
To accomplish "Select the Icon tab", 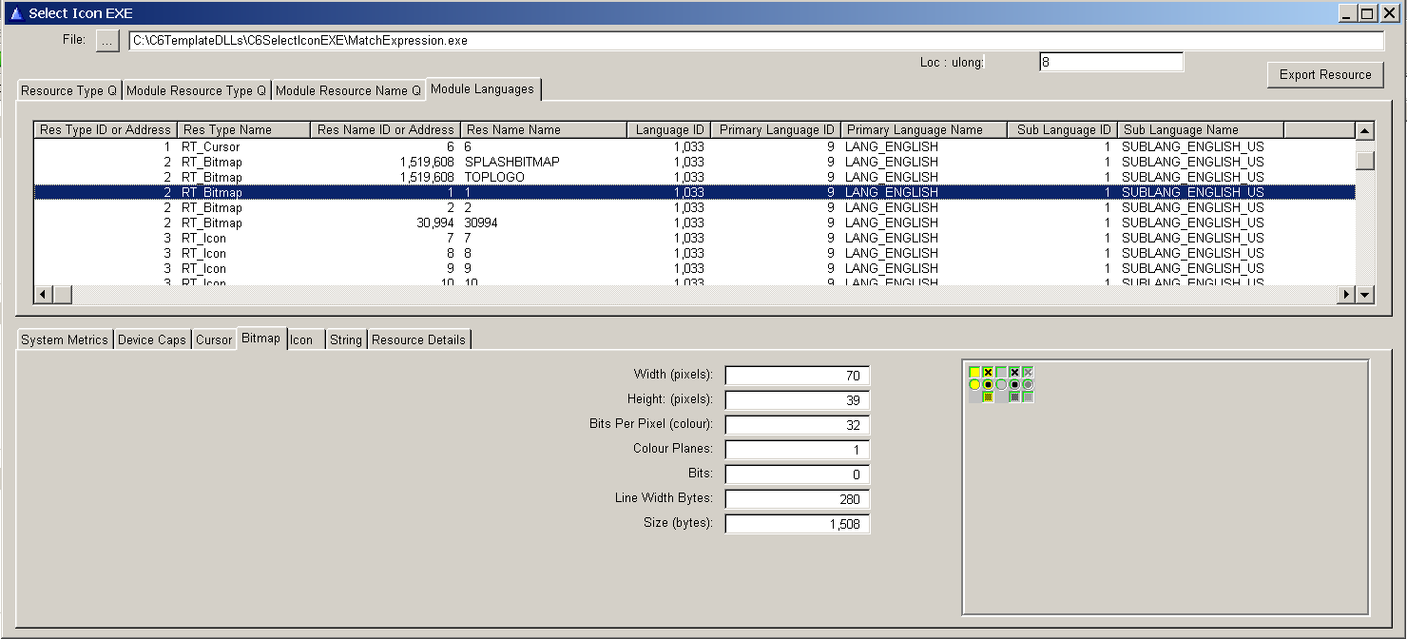I will (301, 339).
